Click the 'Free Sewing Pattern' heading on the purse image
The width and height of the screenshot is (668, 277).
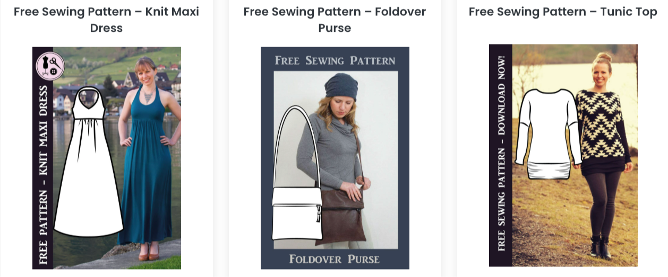coord(335,60)
